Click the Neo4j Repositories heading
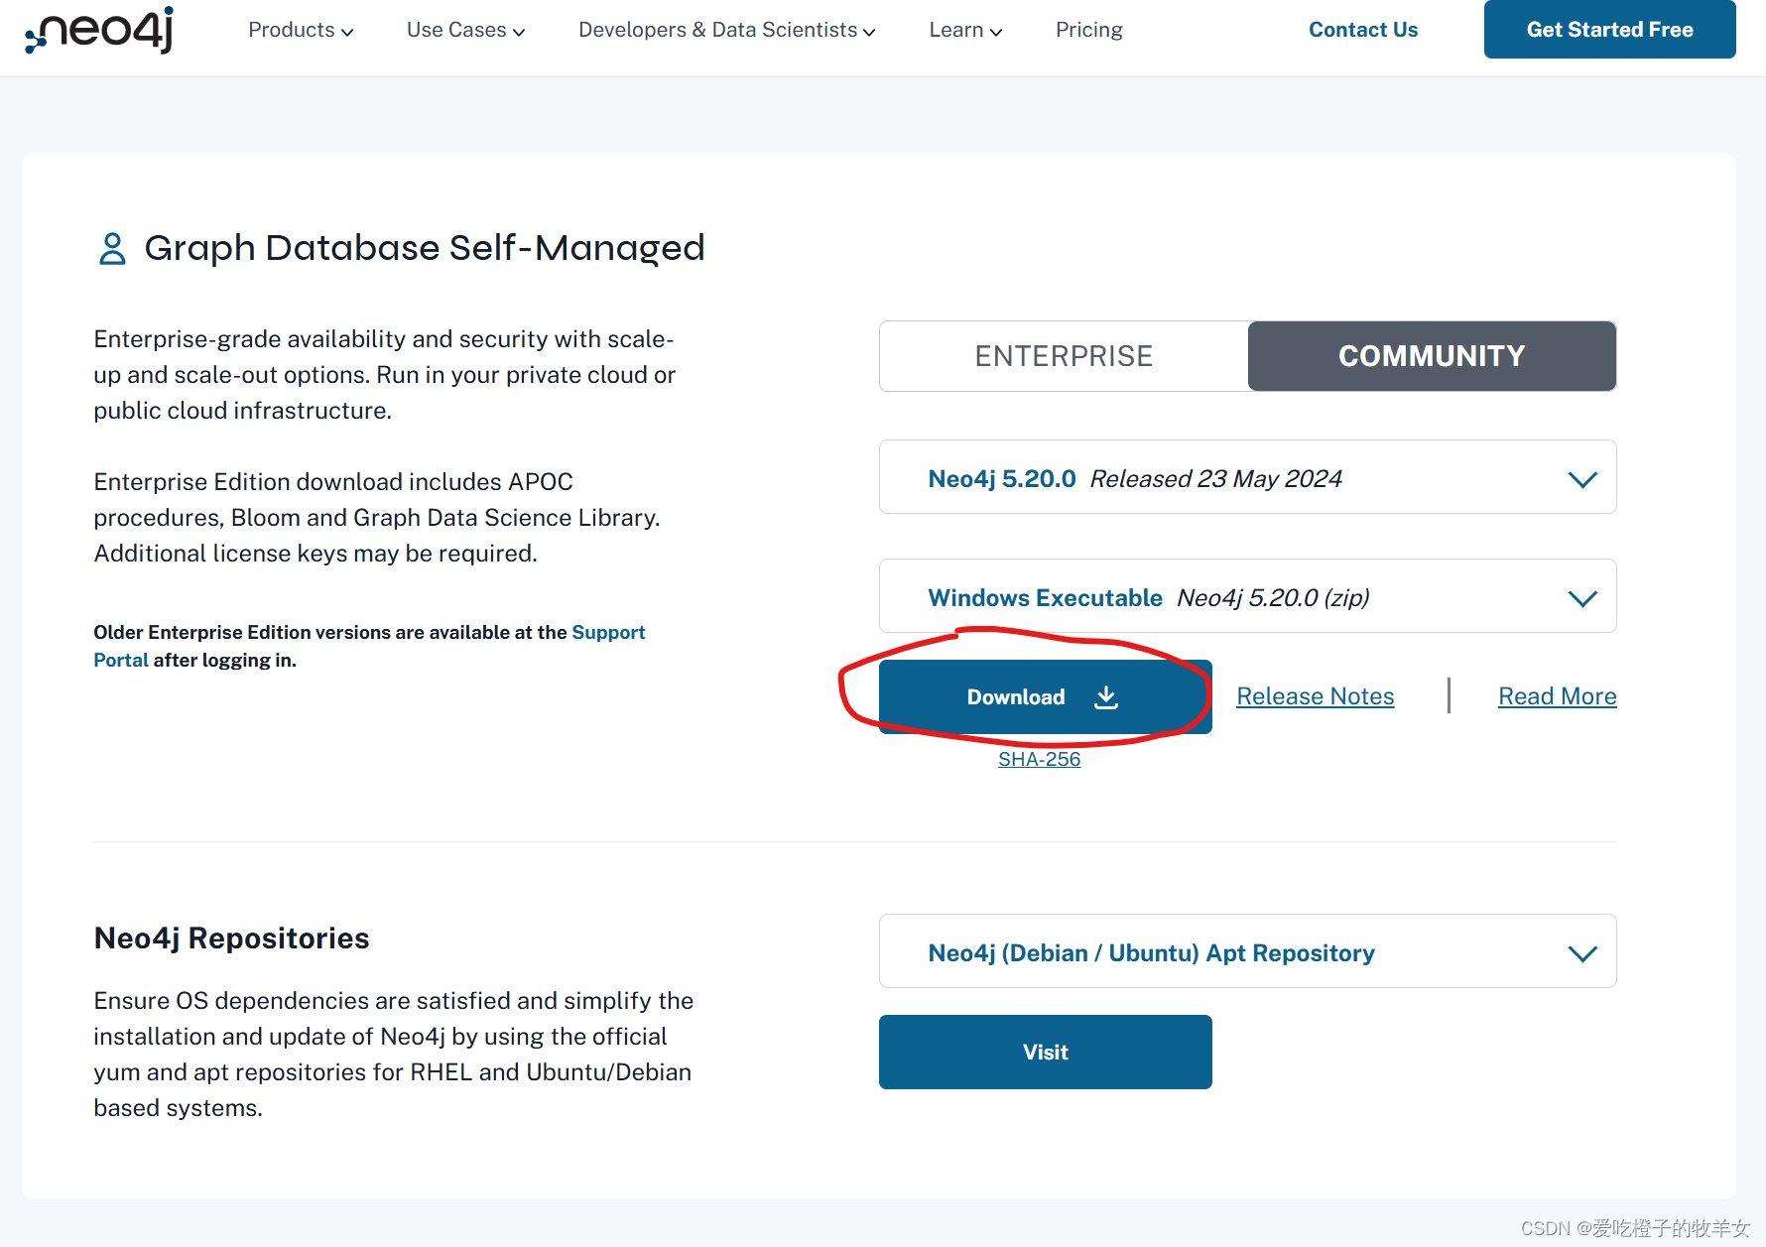Image resolution: width=1766 pixels, height=1247 pixels. pyautogui.click(x=231, y=938)
